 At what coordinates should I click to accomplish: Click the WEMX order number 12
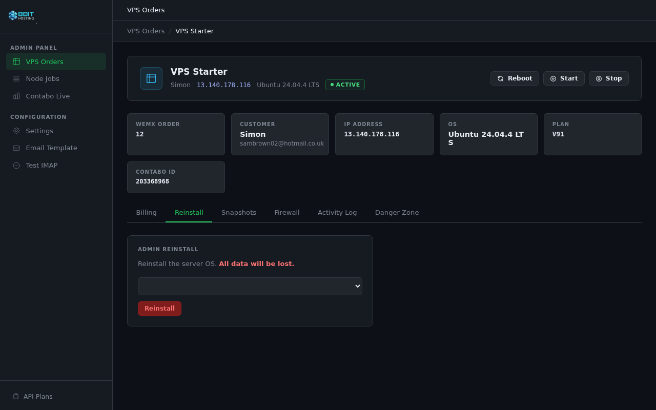(140, 134)
